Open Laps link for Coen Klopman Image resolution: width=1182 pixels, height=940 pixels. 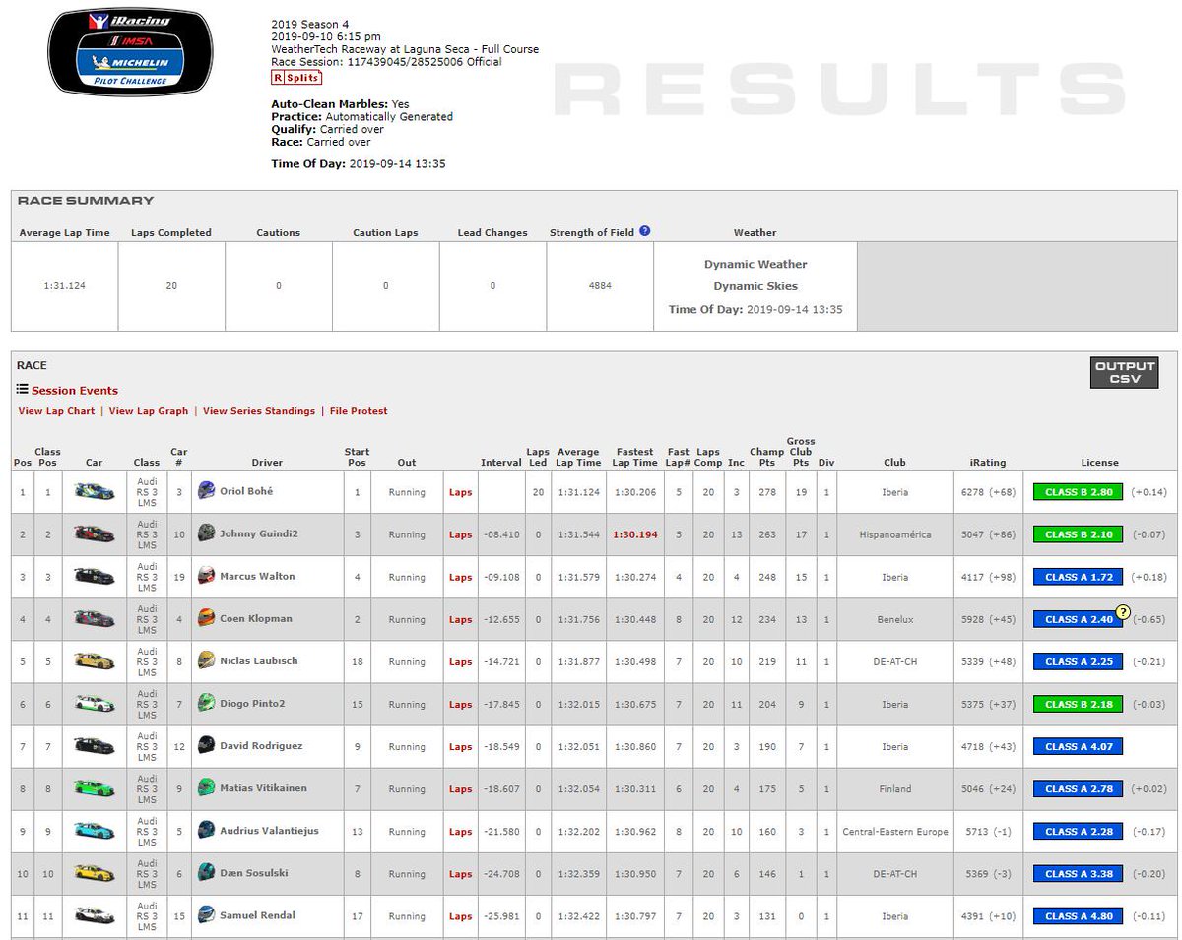[460, 619]
